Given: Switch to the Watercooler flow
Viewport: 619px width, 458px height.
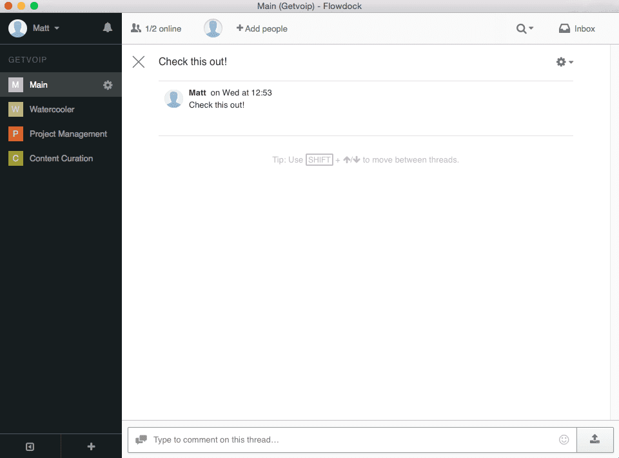Looking at the screenshot, I should pyautogui.click(x=61, y=110).
